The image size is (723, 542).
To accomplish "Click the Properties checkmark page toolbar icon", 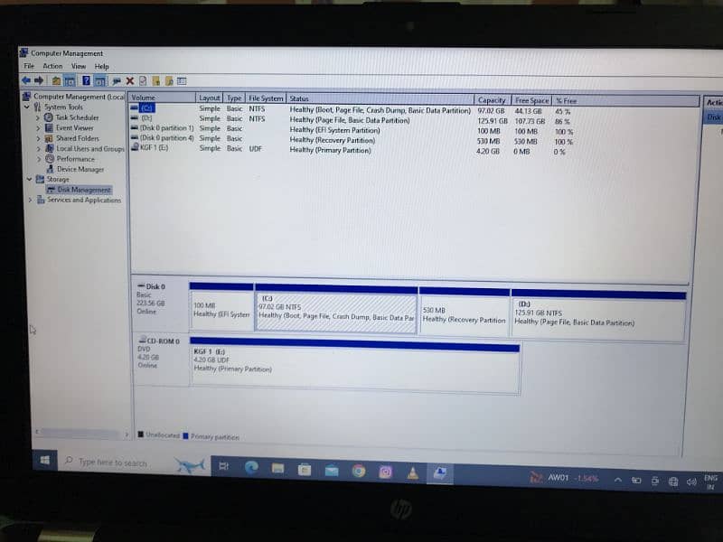I will 143,81.
